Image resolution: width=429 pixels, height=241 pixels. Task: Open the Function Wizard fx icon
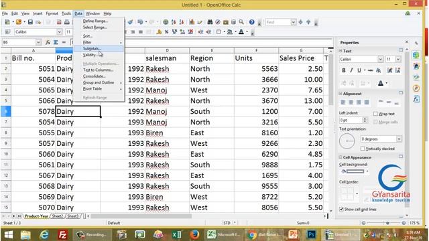(48, 42)
